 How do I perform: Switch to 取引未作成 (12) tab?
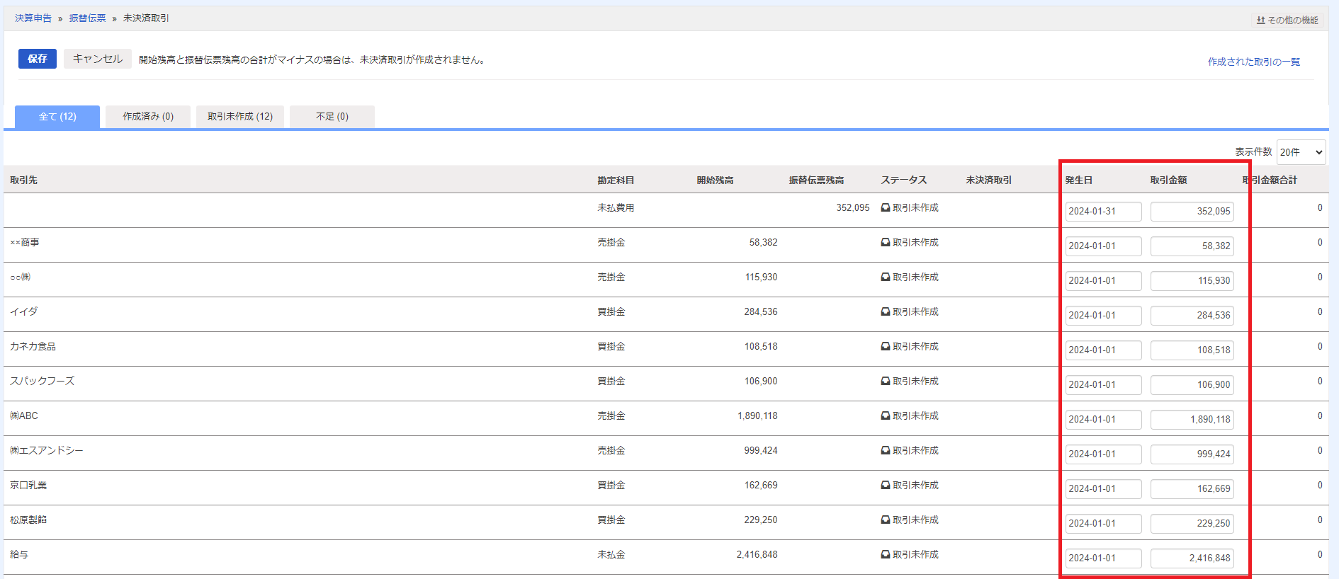click(240, 117)
